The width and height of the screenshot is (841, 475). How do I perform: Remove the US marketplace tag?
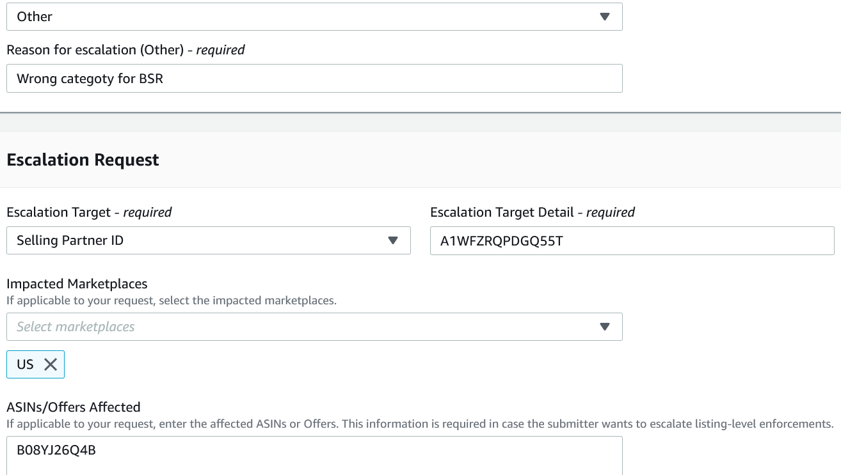[x=51, y=364]
